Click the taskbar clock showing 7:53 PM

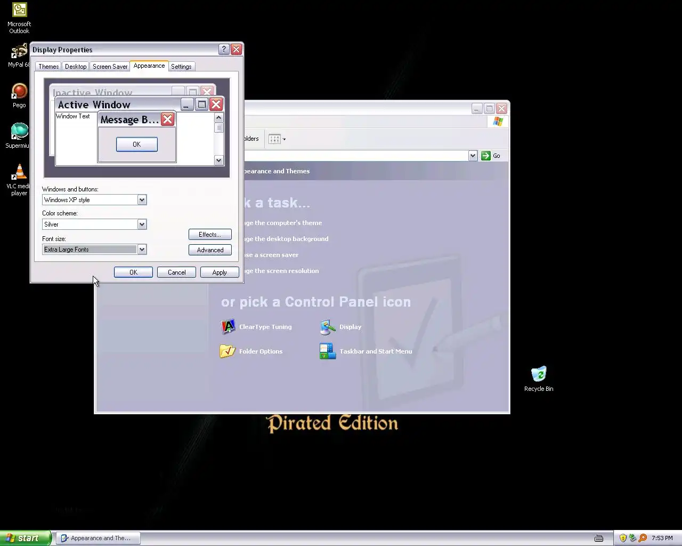point(662,538)
